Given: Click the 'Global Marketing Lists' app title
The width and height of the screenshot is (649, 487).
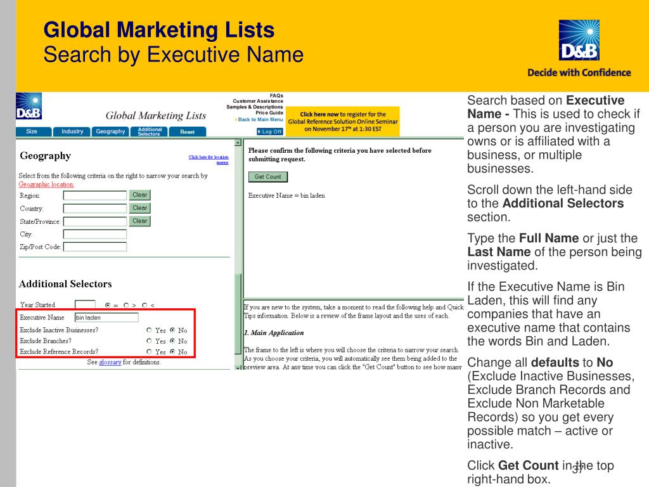Looking at the screenshot, I should [x=156, y=115].
